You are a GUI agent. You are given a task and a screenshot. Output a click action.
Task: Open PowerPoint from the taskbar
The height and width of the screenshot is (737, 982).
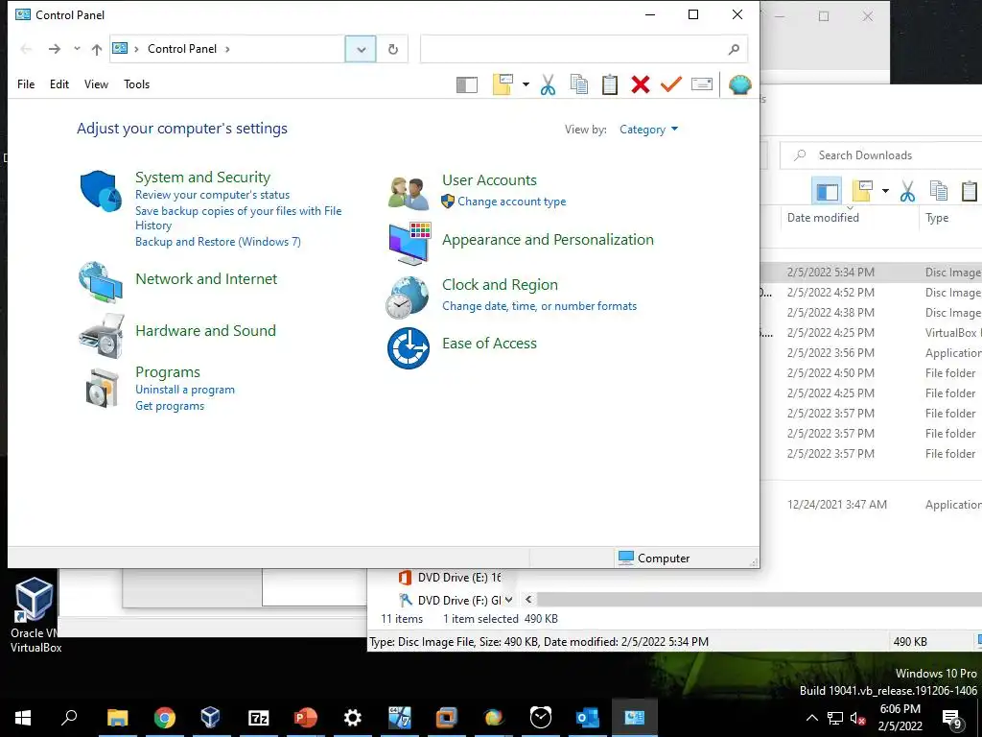click(x=306, y=718)
